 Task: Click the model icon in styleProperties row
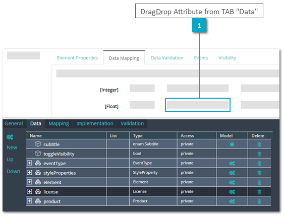click(x=232, y=173)
